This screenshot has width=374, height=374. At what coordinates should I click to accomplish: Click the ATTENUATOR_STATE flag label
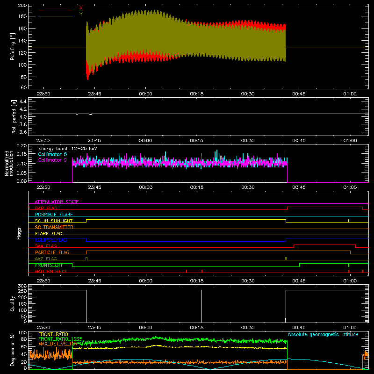coord(57,202)
